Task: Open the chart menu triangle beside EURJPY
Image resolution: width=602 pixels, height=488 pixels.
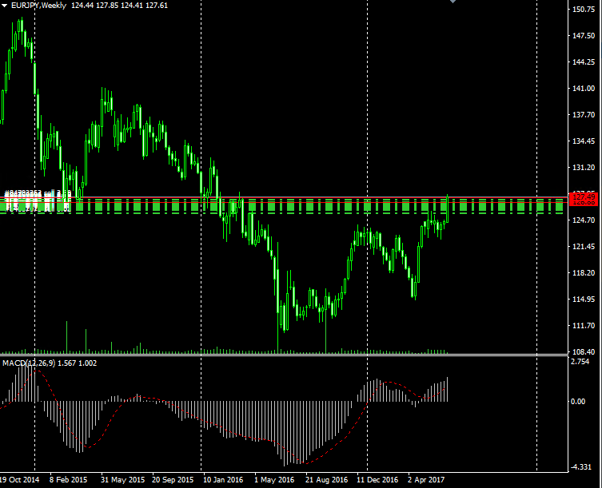Action: 4,6
